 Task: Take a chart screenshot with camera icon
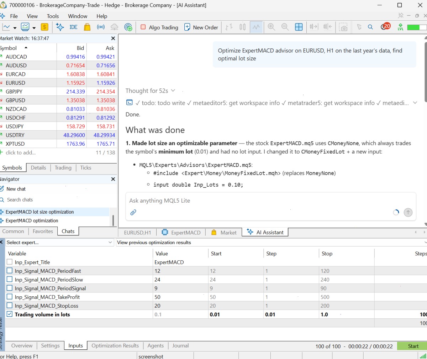tap(343, 27)
